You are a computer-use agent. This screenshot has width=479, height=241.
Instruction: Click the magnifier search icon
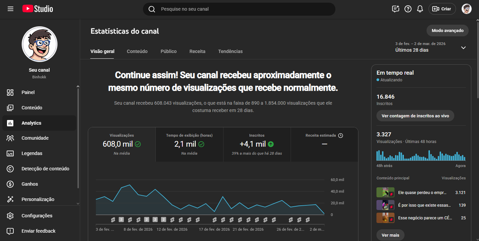tap(152, 9)
